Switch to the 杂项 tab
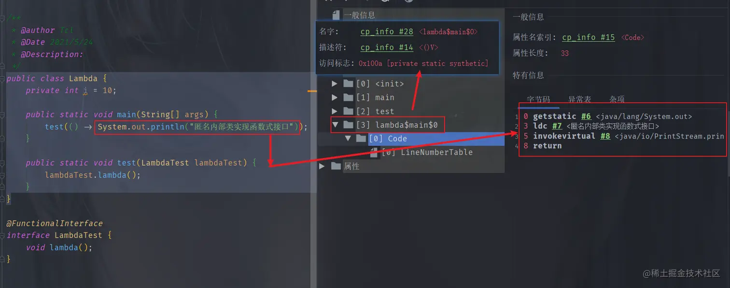Image resolution: width=730 pixels, height=288 pixels. click(617, 100)
